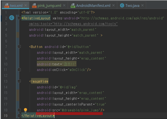Click the android:text attribute on line 10
Viewport: 167px width, 119px height.
coord(57,64)
